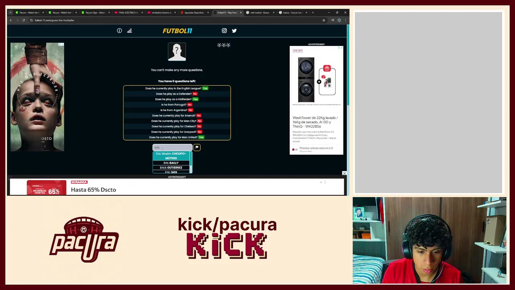Click the left movie poster advertisement
Image resolution: width=515 pixels, height=290 pixels.
point(37,97)
